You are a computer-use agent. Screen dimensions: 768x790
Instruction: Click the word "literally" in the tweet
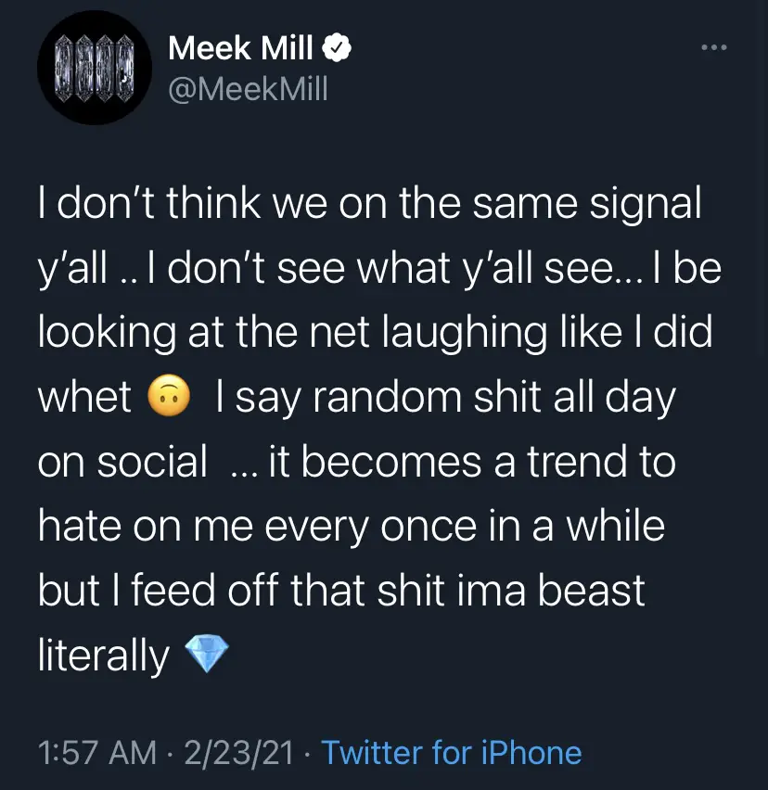click(x=104, y=656)
